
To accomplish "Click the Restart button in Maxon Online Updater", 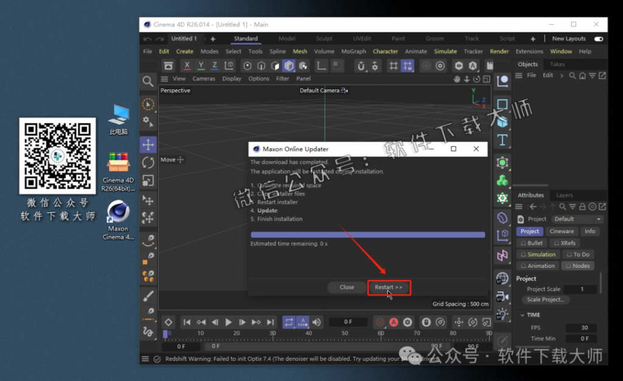I will click(389, 287).
